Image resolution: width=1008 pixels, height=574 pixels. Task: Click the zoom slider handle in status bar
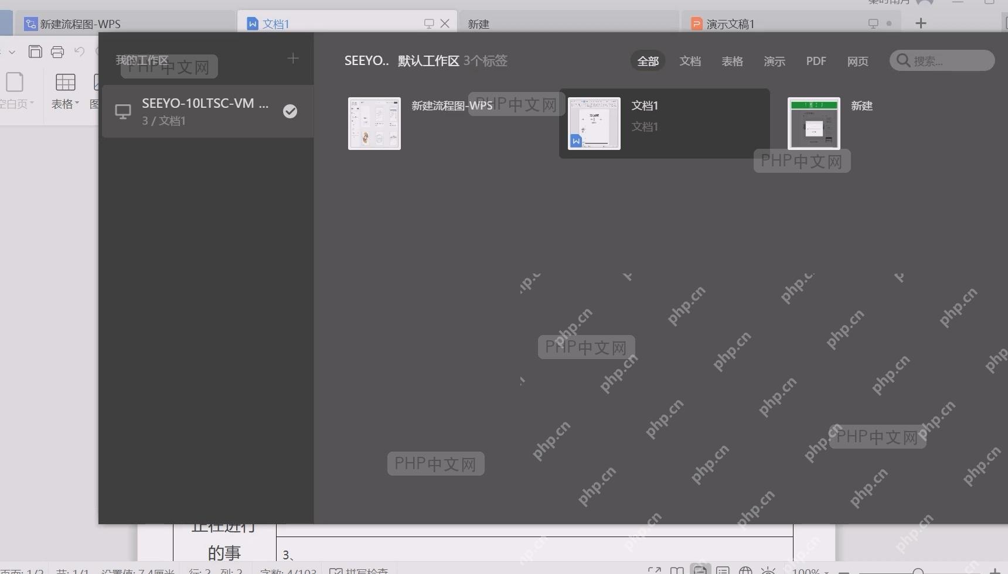tap(918, 572)
